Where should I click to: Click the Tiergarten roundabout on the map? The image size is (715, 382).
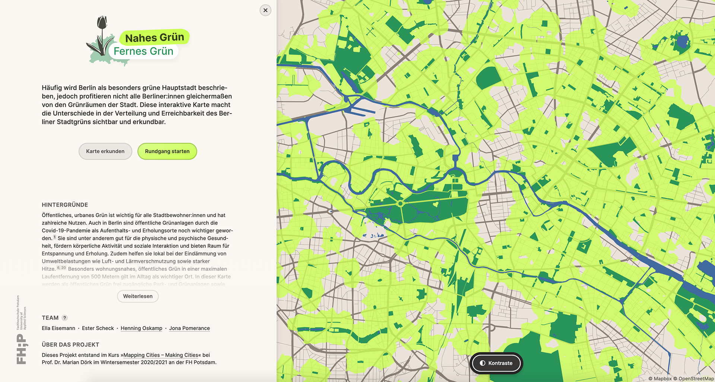tap(400, 203)
